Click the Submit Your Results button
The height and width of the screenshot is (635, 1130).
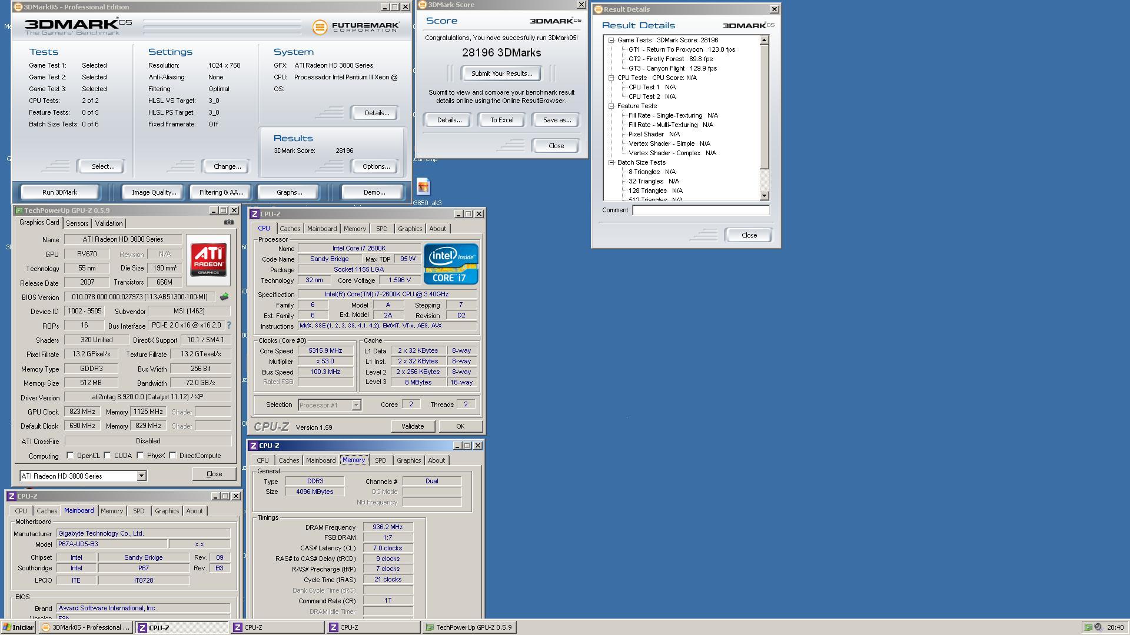(x=501, y=73)
